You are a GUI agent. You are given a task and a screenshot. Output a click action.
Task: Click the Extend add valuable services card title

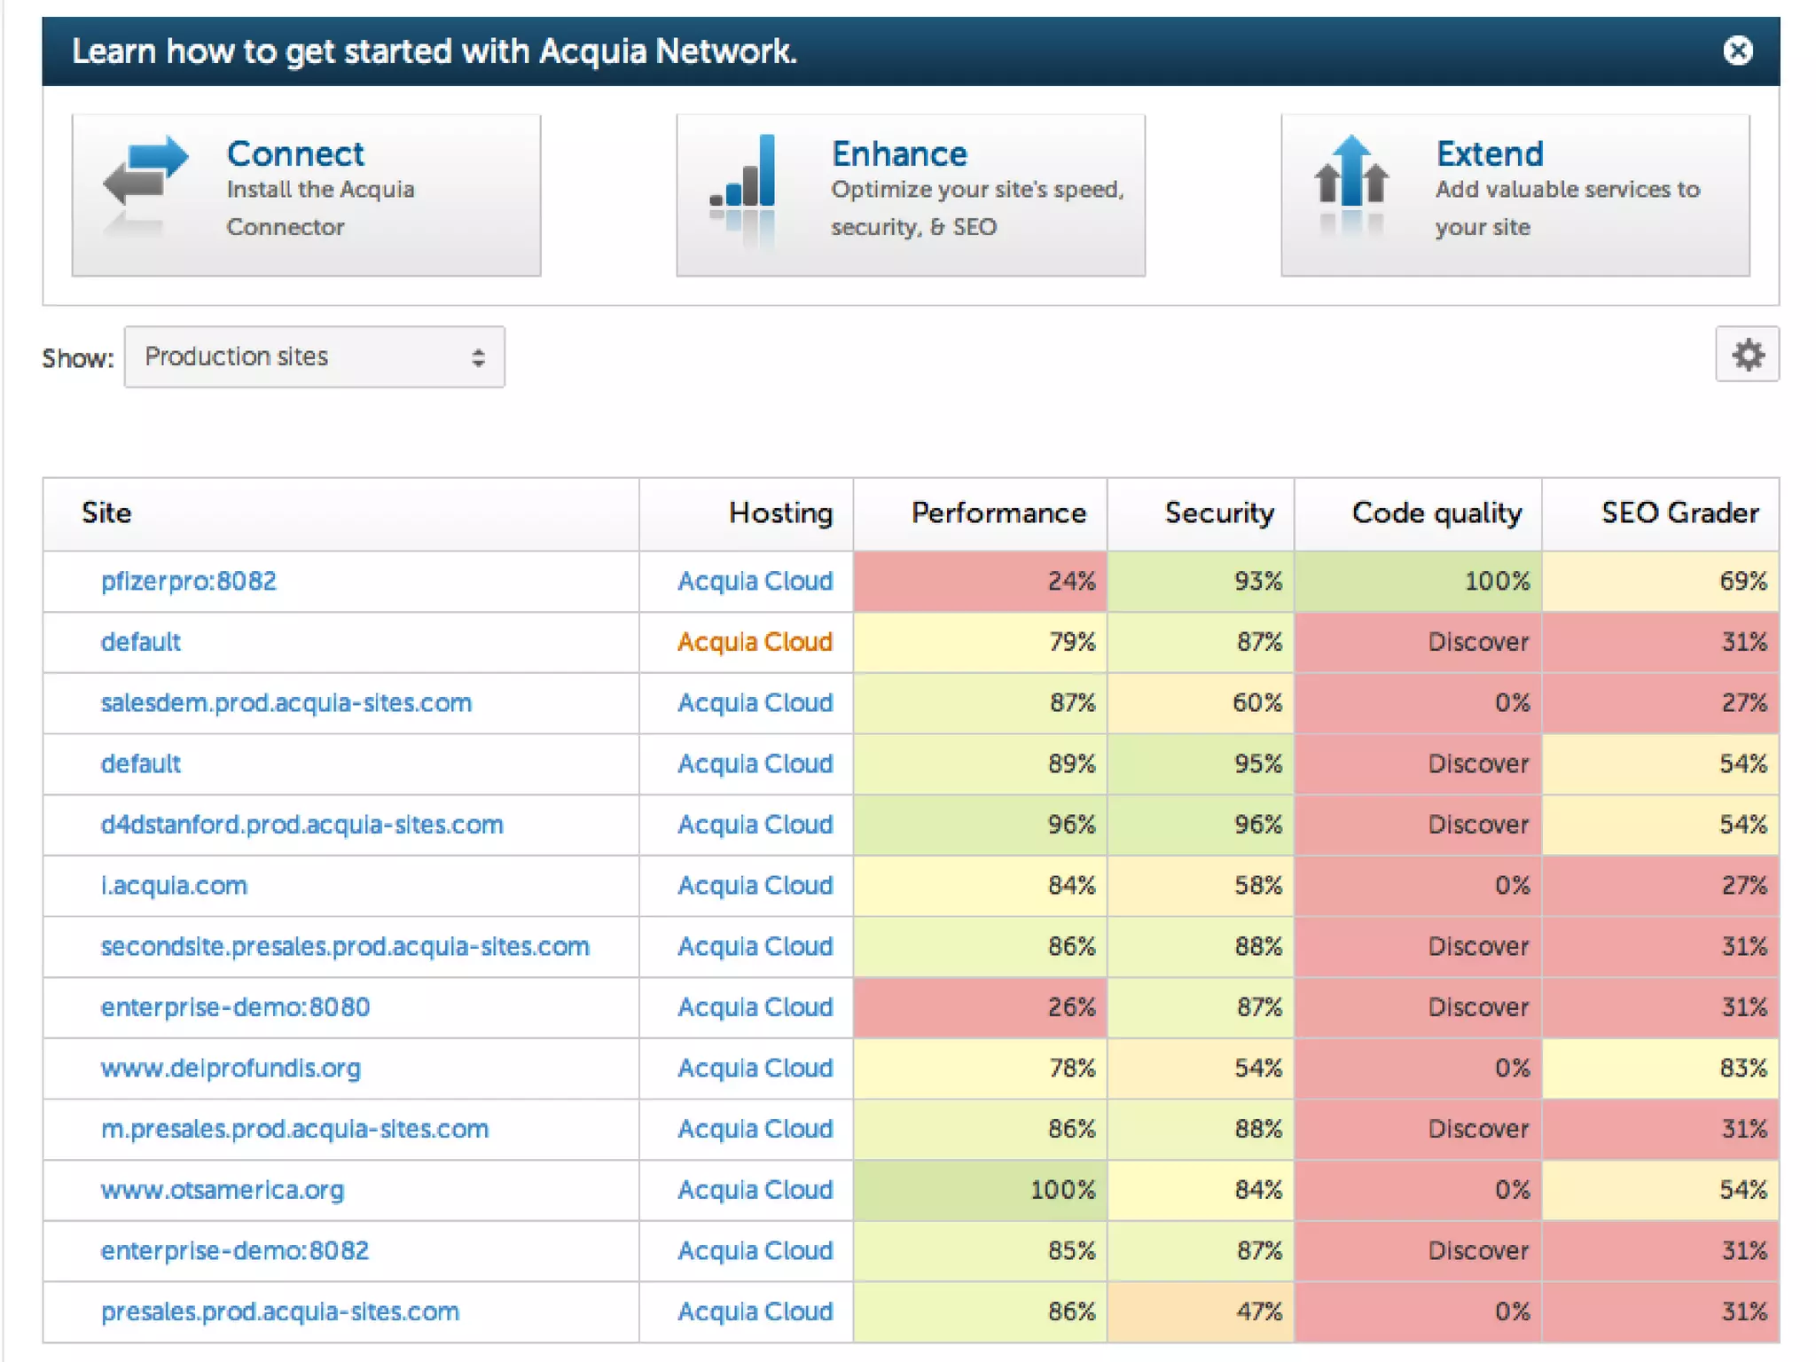coord(1489,154)
